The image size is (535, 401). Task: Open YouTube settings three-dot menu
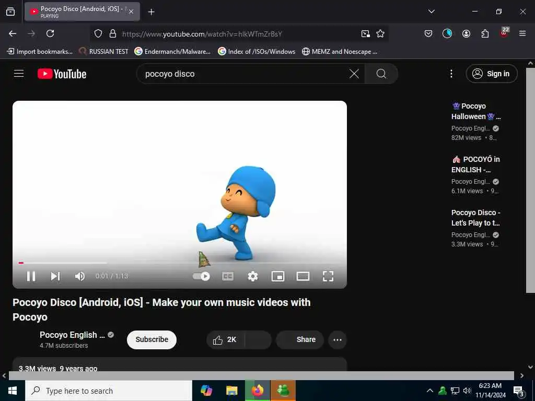click(451, 74)
